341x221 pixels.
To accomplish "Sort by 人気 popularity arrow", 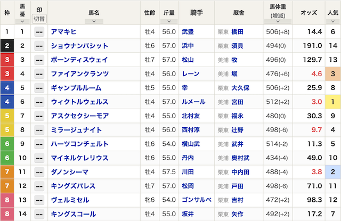I will (x=332, y=21).
